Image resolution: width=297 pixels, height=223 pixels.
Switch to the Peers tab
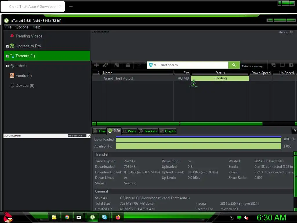pos(129,131)
